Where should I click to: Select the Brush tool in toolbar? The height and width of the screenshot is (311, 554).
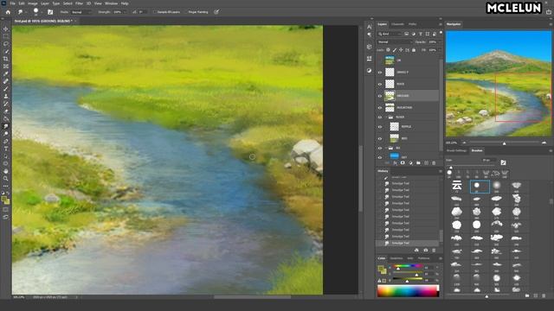click(6, 88)
